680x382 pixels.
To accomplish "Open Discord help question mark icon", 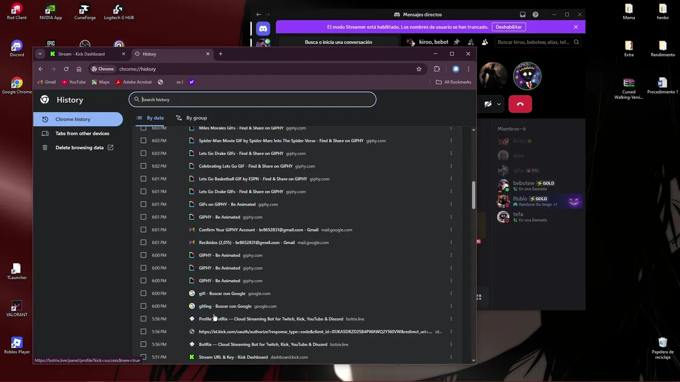I will coord(535,14).
